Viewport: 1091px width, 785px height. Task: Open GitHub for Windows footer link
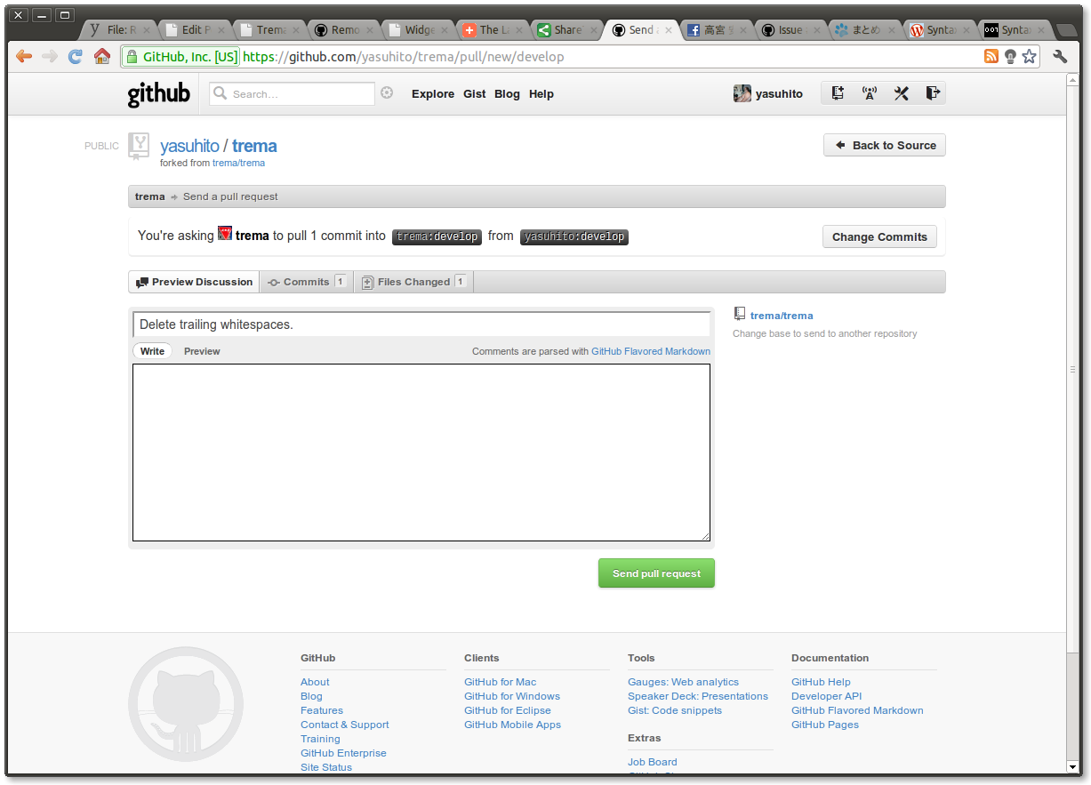tap(512, 696)
